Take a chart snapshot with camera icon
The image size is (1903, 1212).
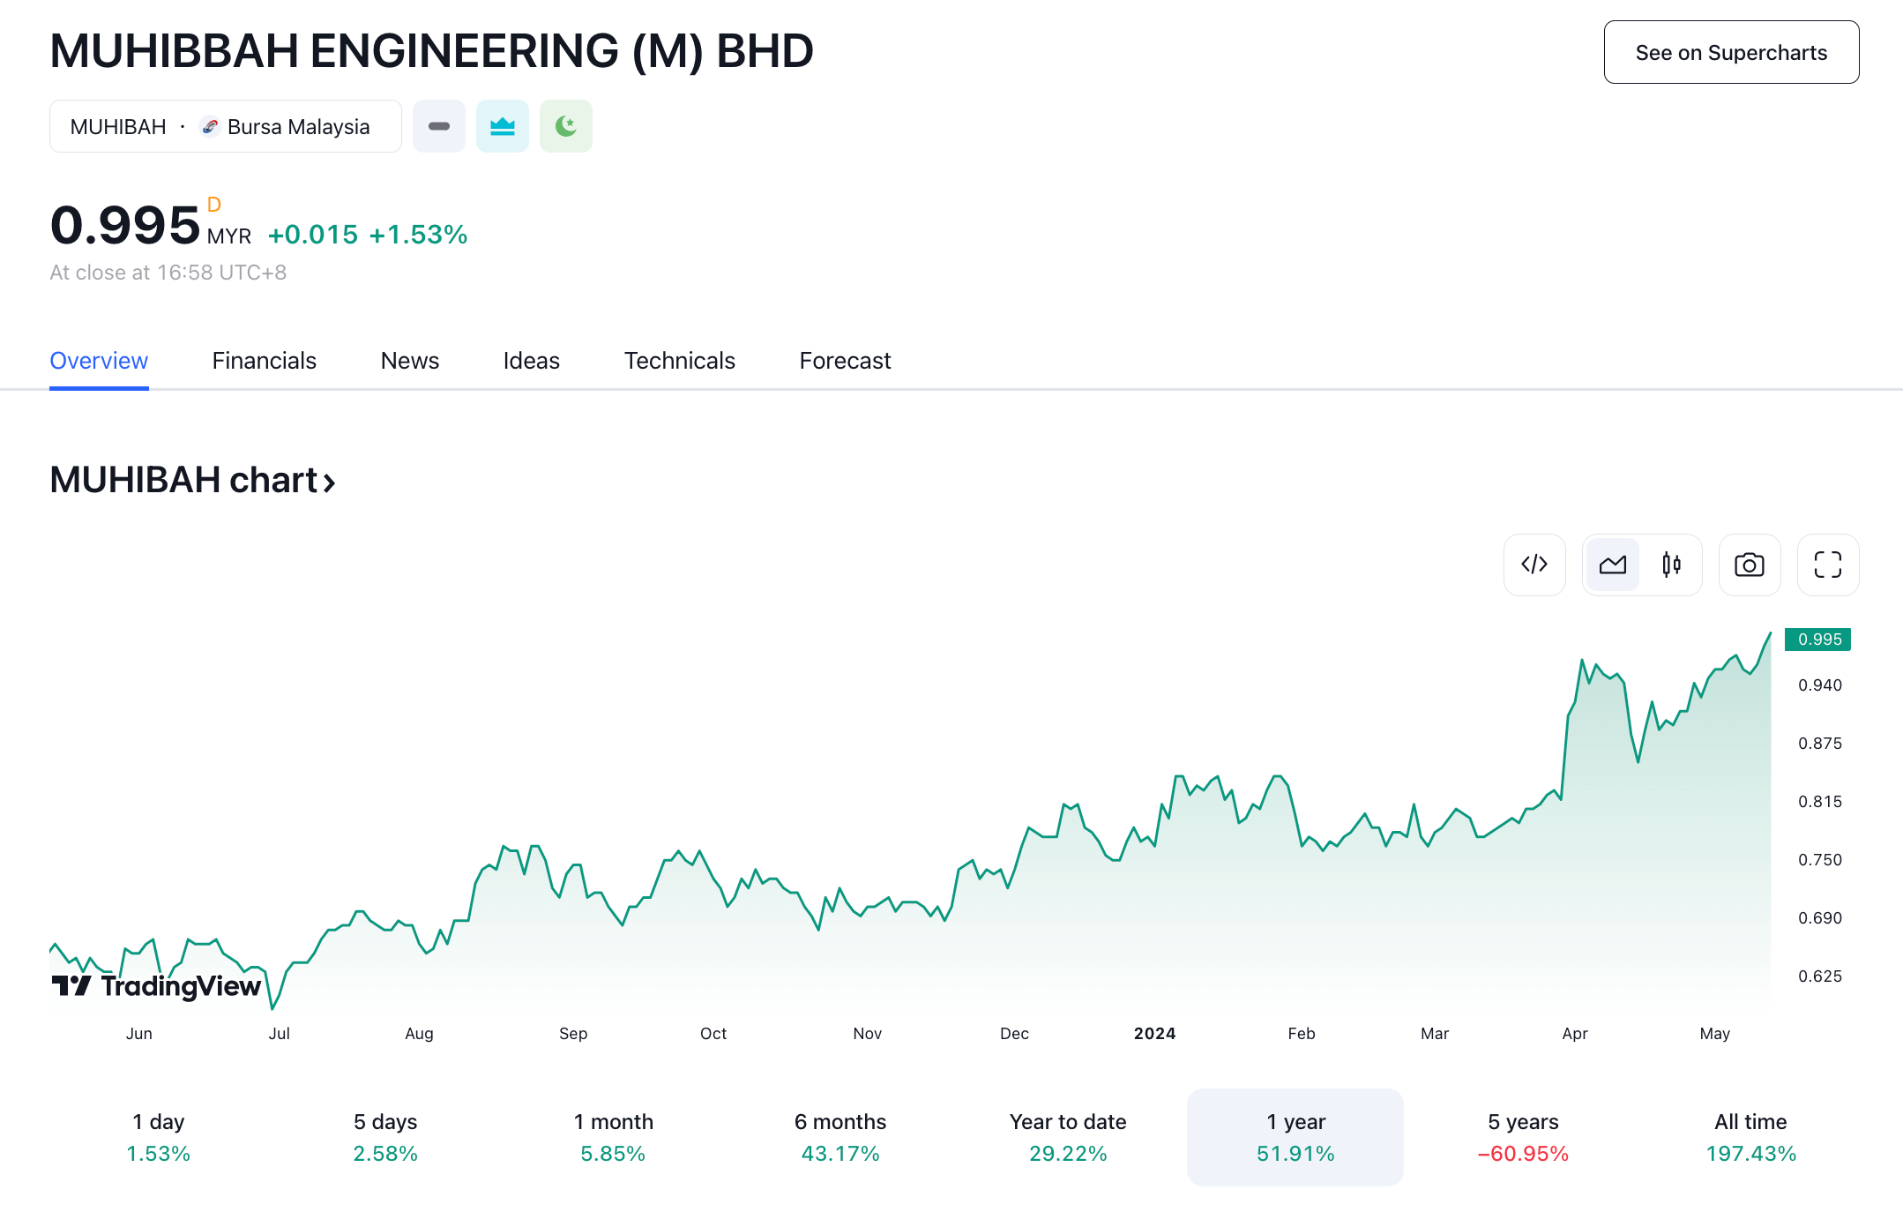[1749, 565]
